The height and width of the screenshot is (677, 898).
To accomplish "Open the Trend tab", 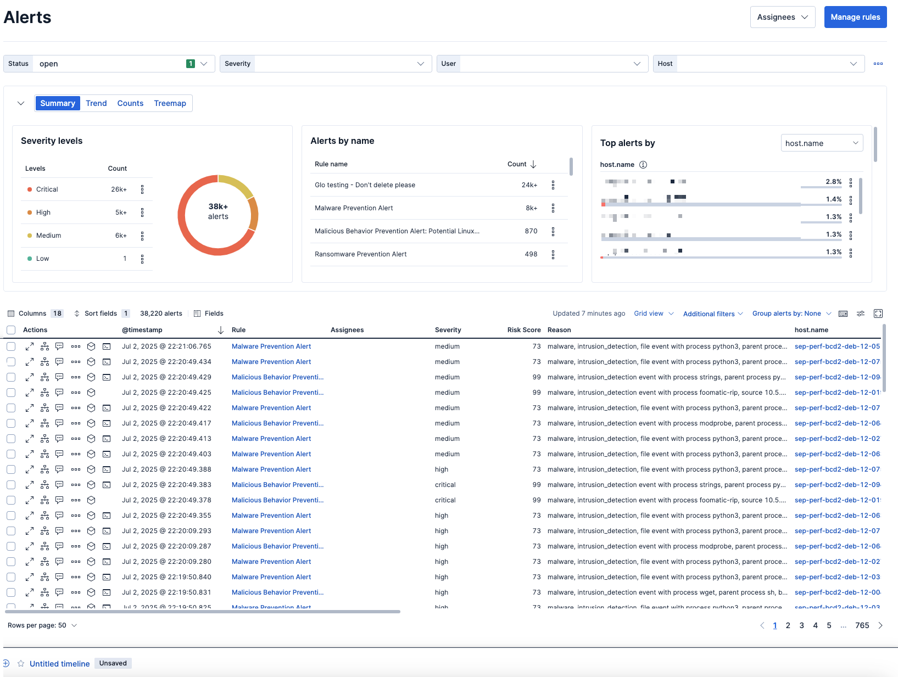I will pyautogui.click(x=96, y=103).
